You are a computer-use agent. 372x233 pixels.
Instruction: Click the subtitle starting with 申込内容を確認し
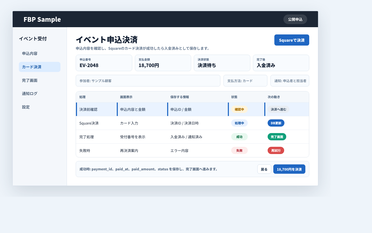point(143,48)
